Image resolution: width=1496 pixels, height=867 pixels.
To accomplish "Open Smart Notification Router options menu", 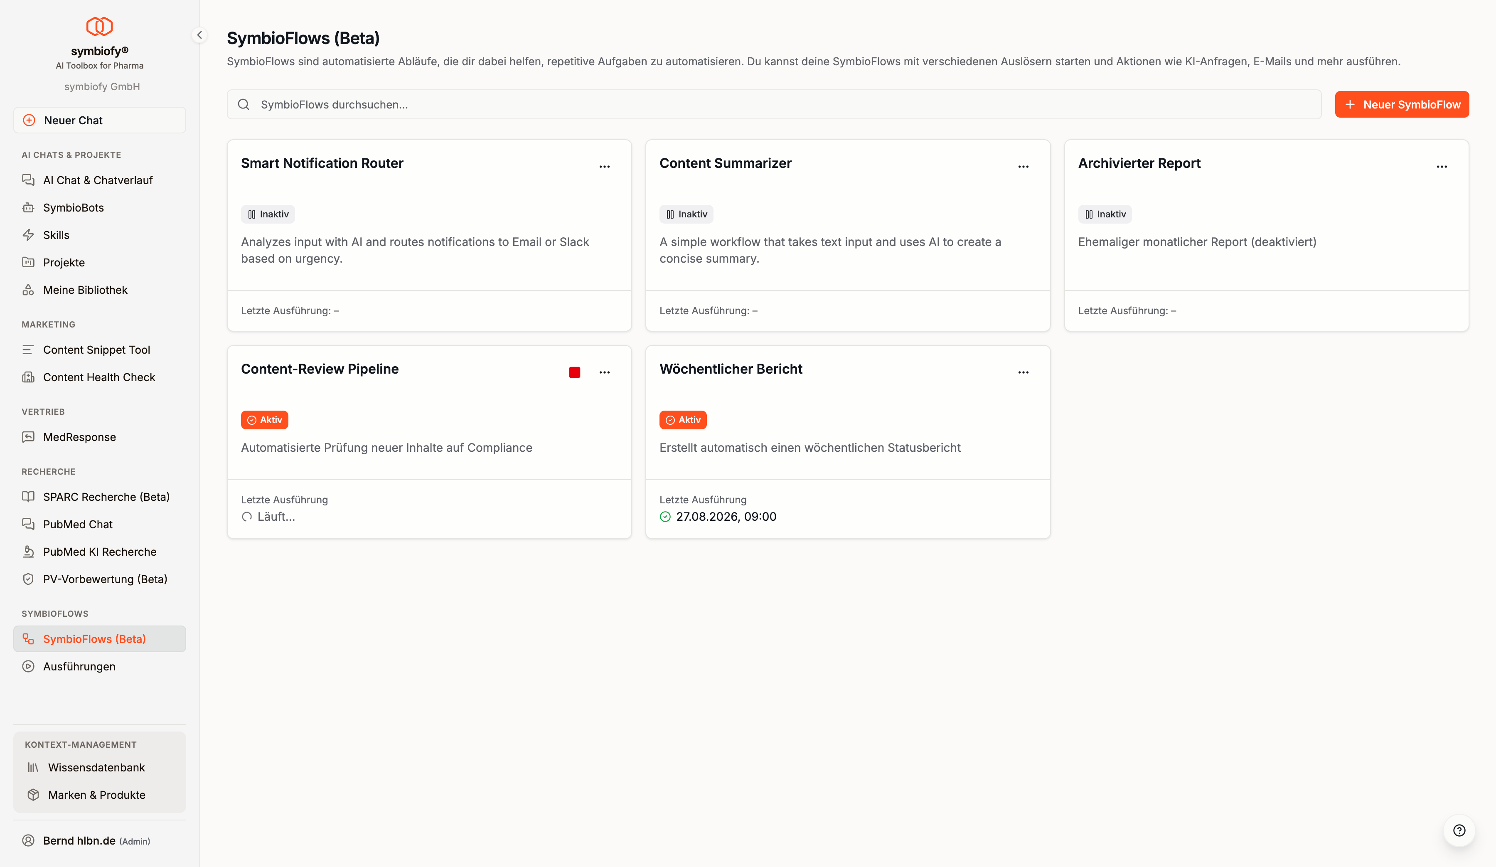I will 604,167.
